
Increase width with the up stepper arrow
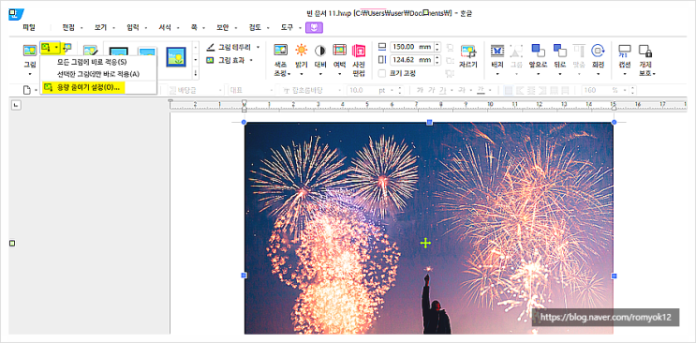437,44
